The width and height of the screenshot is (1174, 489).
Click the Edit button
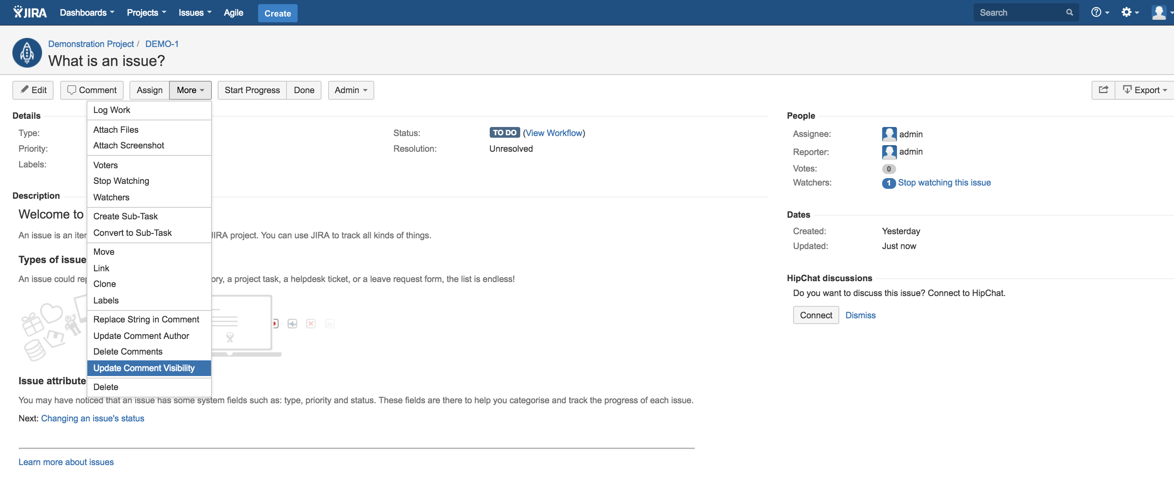(x=33, y=90)
